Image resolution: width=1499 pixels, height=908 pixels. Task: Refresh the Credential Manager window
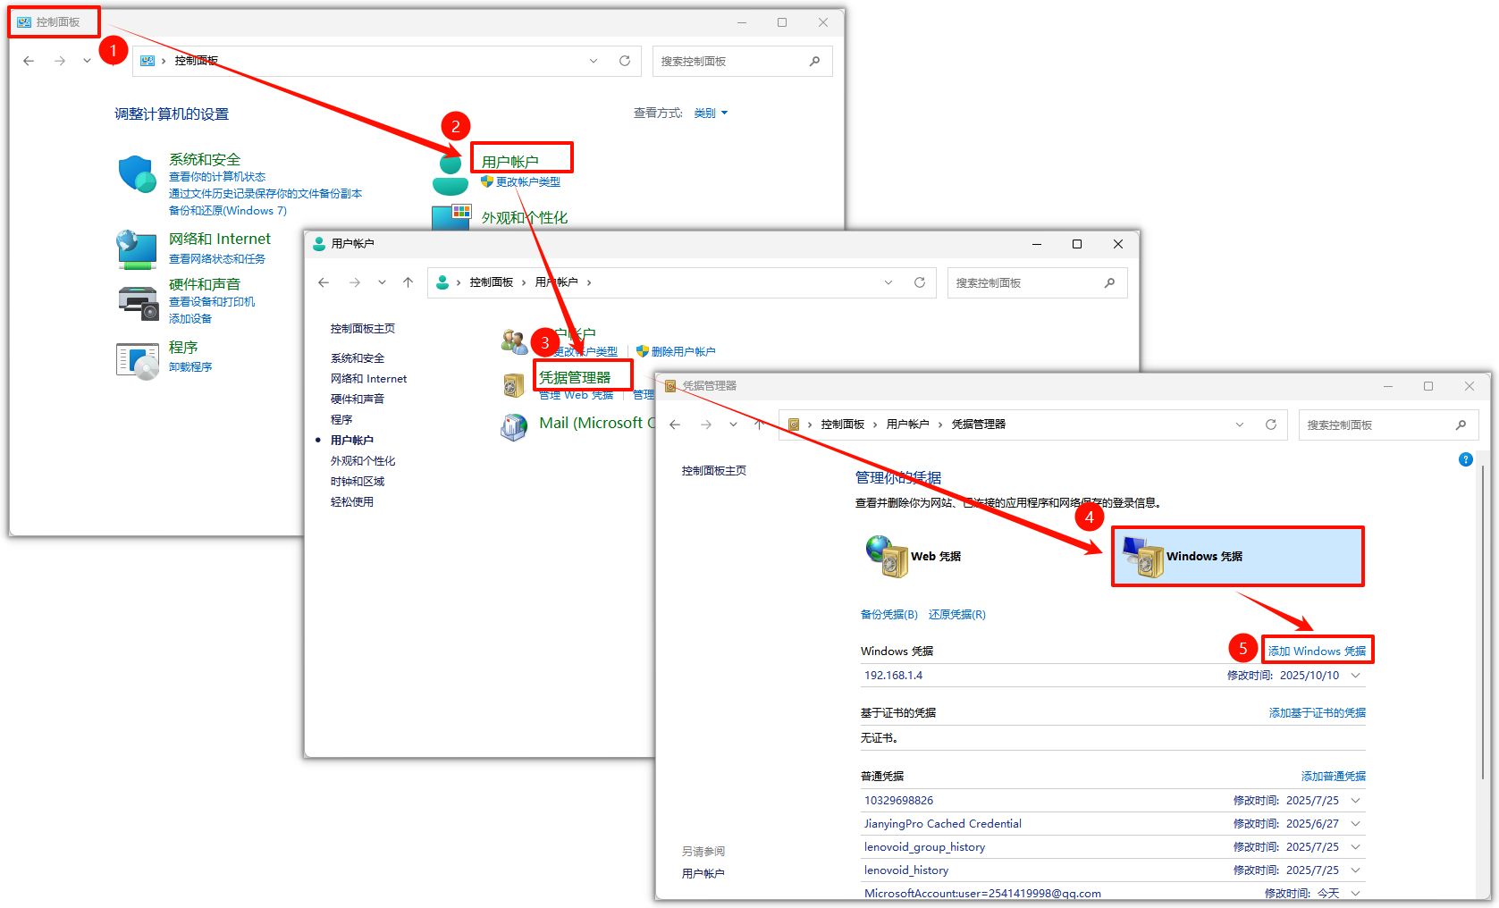point(1270,425)
